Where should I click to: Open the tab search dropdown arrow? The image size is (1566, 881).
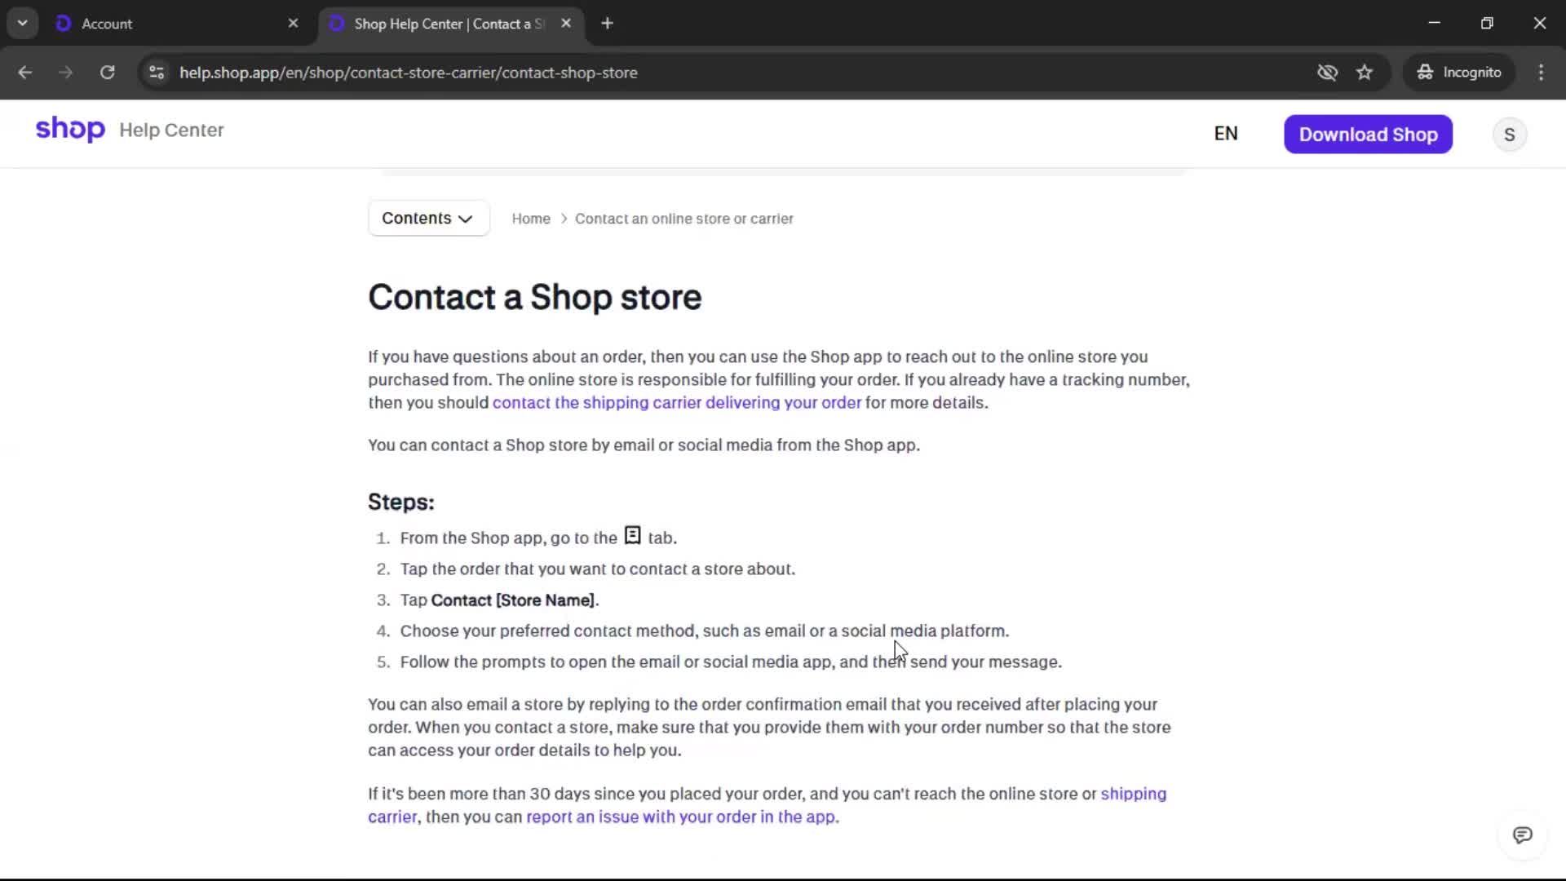point(22,24)
